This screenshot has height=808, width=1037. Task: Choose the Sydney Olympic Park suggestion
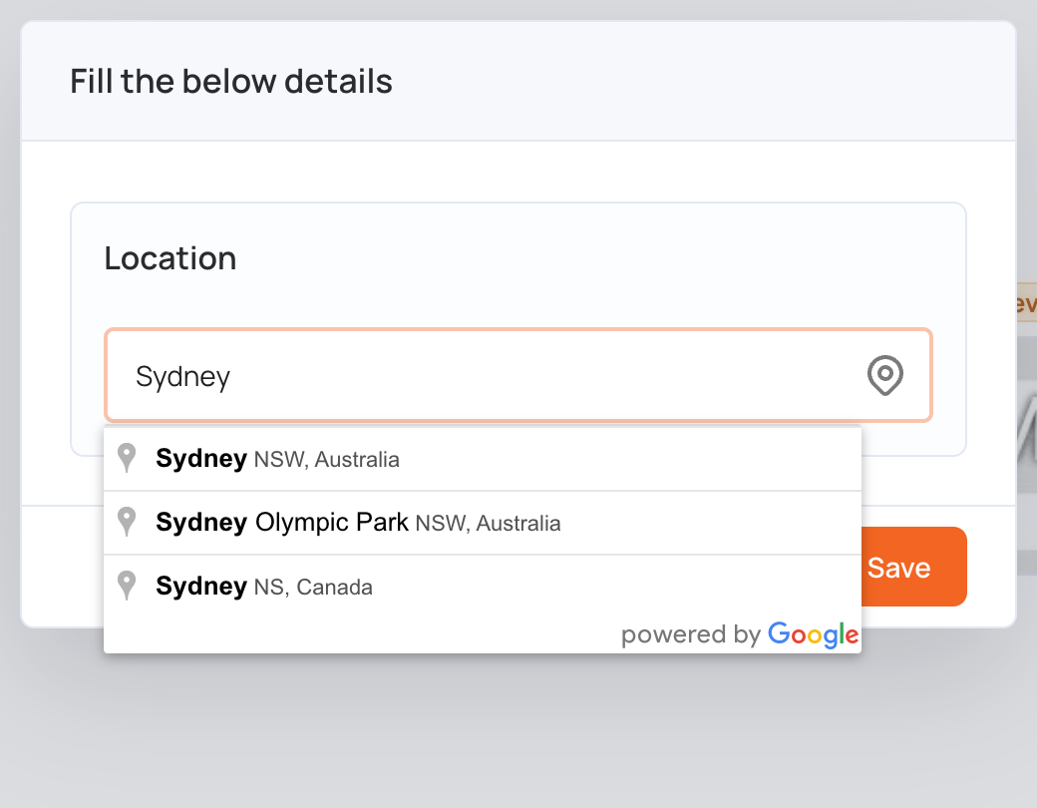pos(483,523)
